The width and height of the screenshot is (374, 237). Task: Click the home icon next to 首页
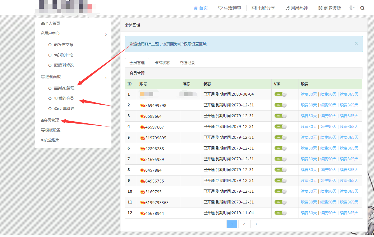tap(195, 8)
